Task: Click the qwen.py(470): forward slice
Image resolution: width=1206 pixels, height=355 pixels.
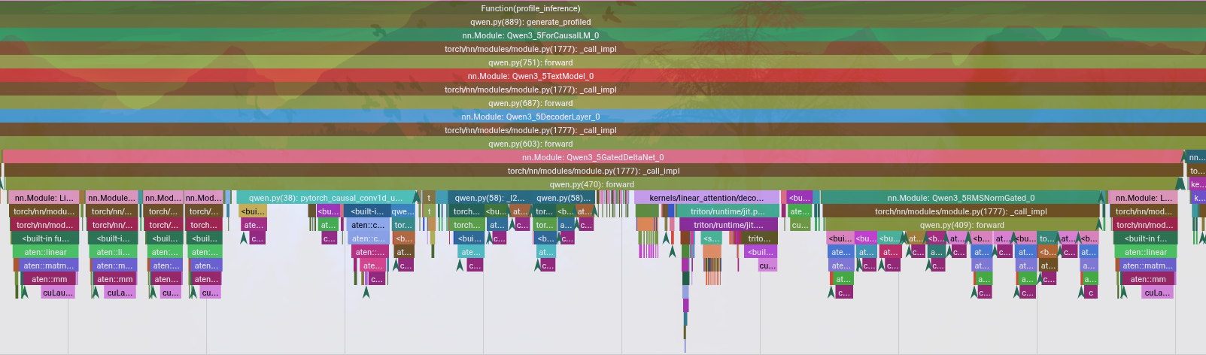Action: [593, 184]
